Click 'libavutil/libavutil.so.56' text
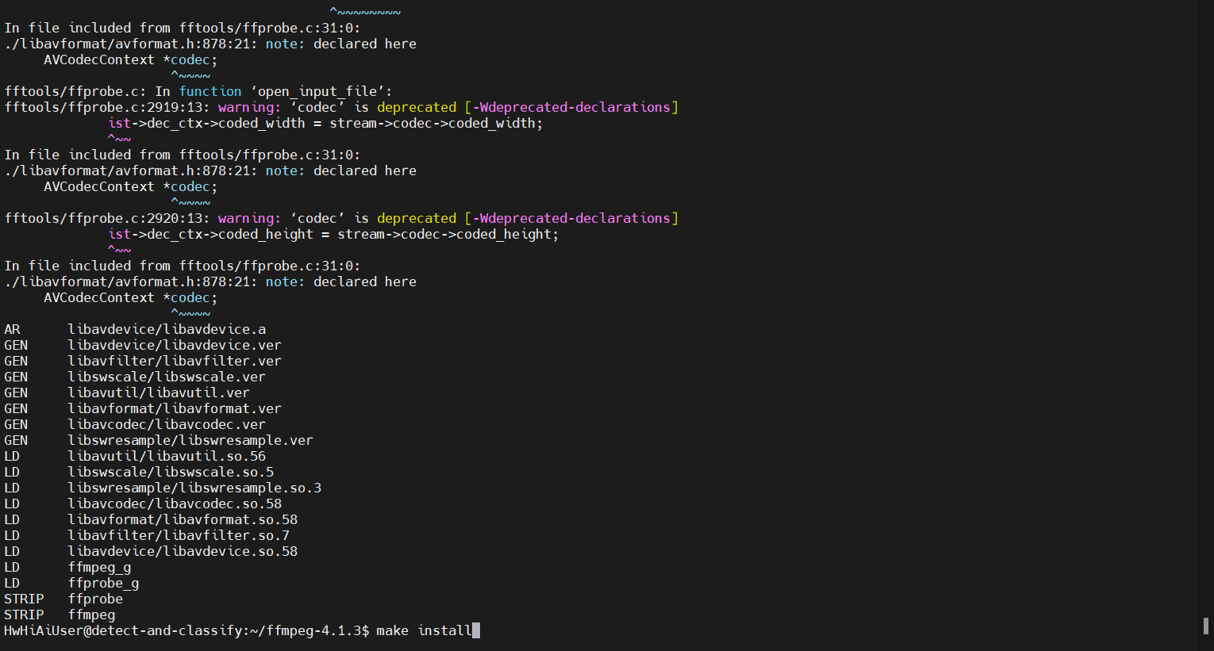Viewport: 1214px width, 651px height. [167, 456]
